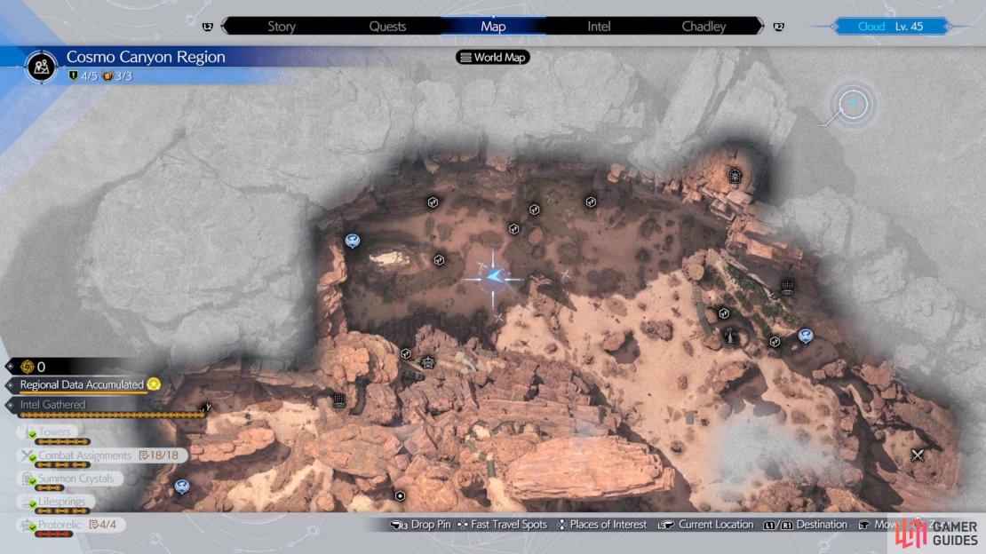
Task: Click the R2 next-tab icon
Action: [x=778, y=27]
